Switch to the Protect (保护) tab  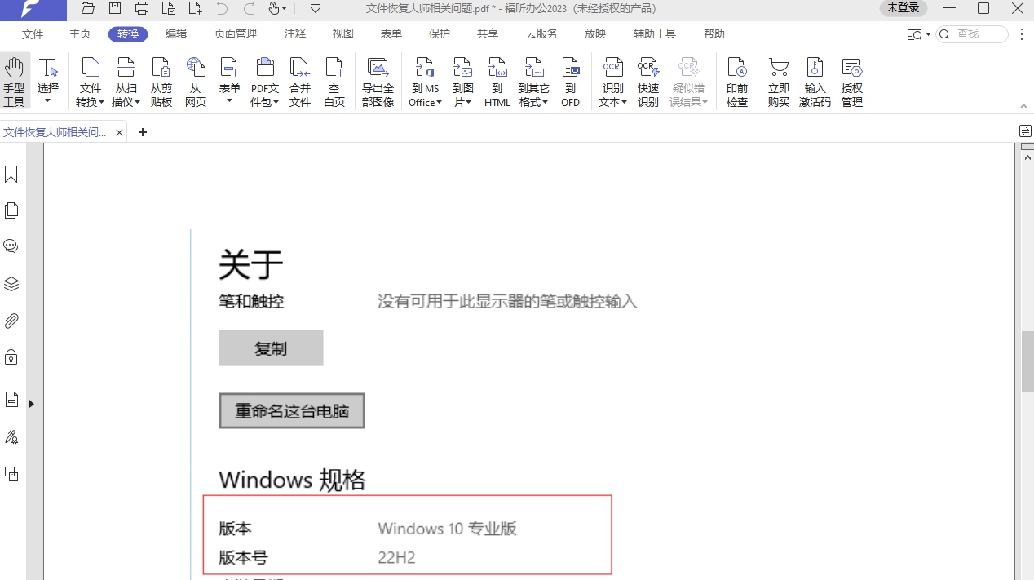click(440, 34)
